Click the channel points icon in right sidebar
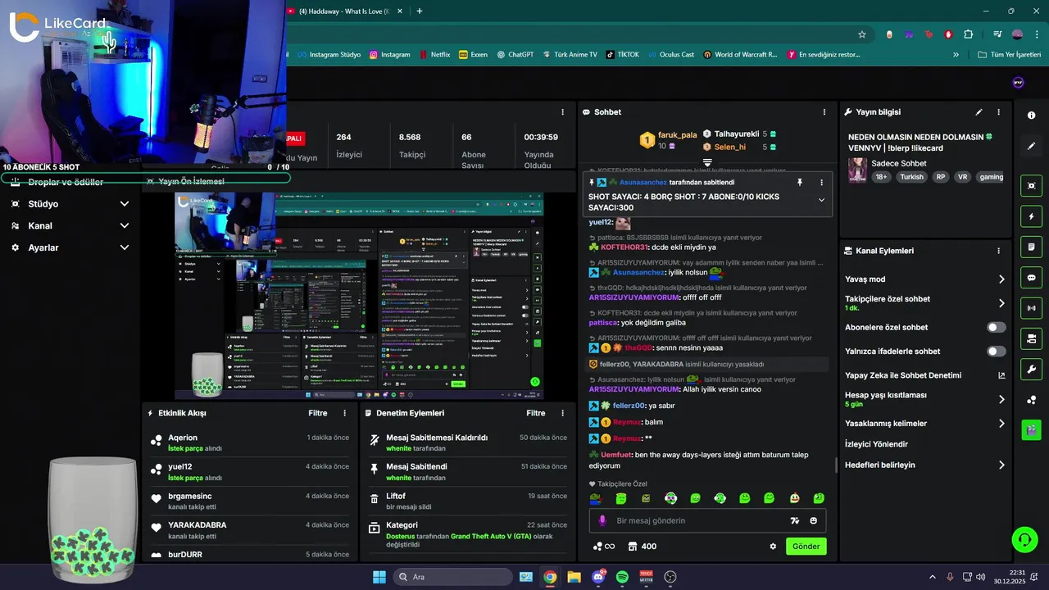This screenshot has height=590, width=1049. click(1032, 399)
